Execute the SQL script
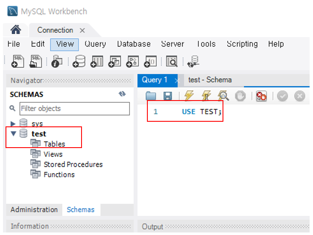Image resolution: width=313 pixels, height=235 pixels. point(189,96)
